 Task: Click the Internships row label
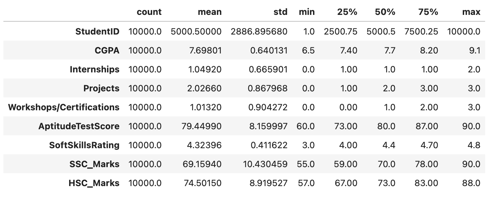95,69
